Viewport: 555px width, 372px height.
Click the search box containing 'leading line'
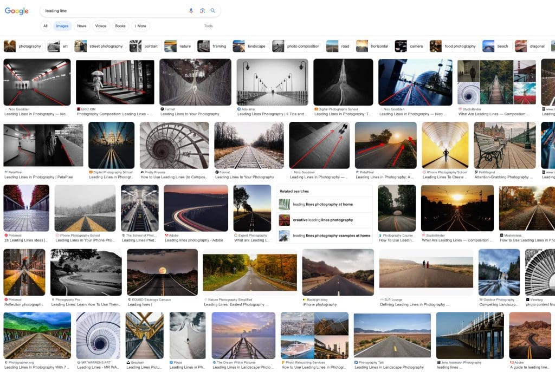coord(114,11)
